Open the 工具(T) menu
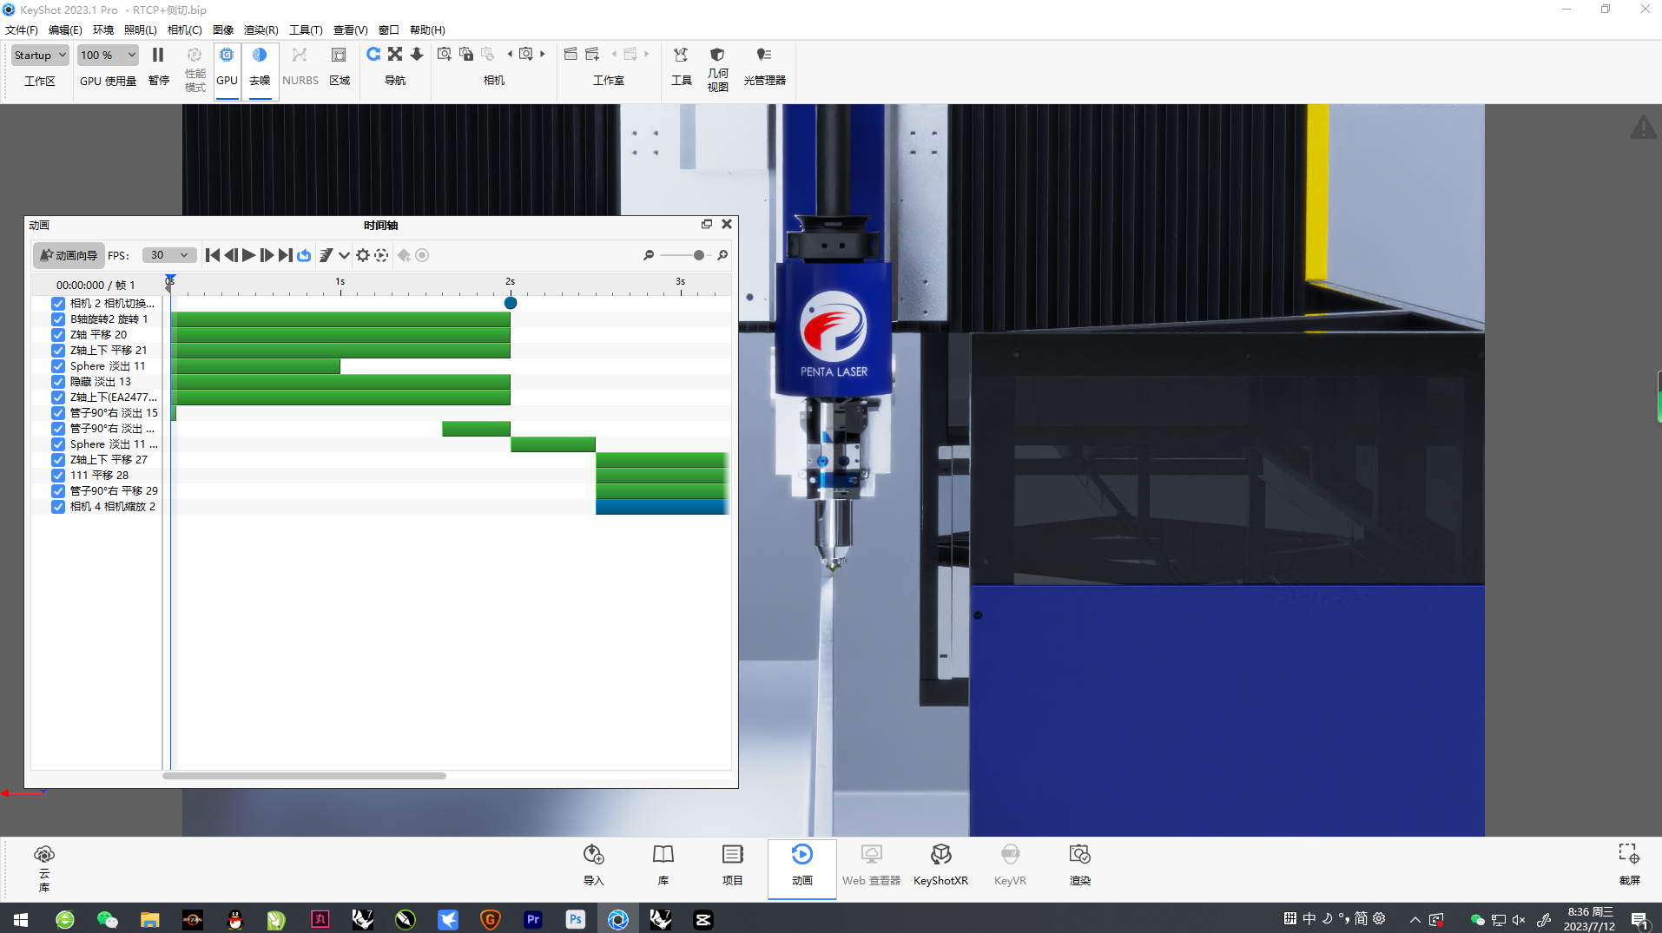The image size is (1662, 933). click(x=306, y=30)
